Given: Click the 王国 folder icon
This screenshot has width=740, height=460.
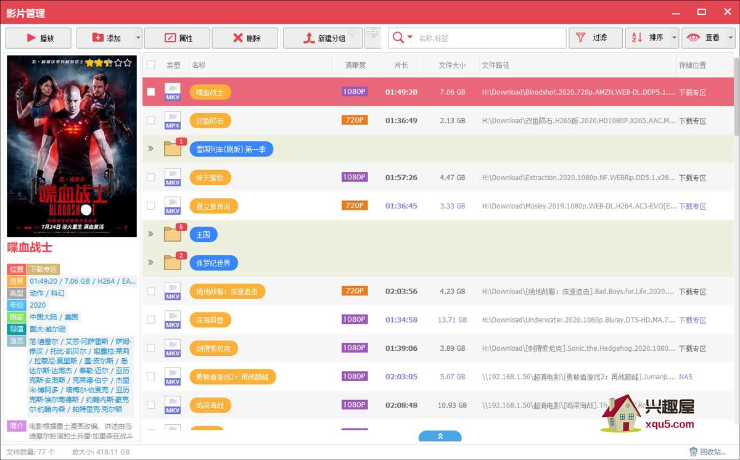Looking at the screenshot, I should pyautogui.click(x=173, y=234).
